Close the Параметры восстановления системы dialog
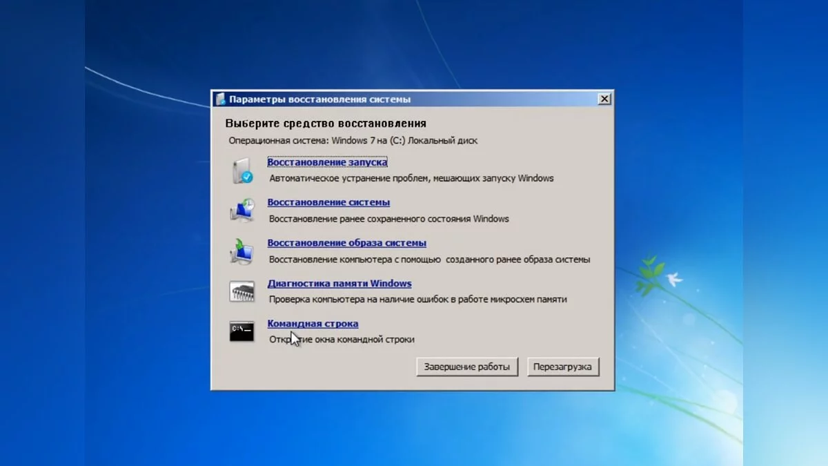828x466 pixels. 604,99
